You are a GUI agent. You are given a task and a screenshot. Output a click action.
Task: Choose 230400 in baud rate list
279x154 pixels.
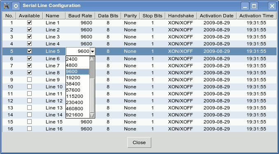(x=77, y=102)
